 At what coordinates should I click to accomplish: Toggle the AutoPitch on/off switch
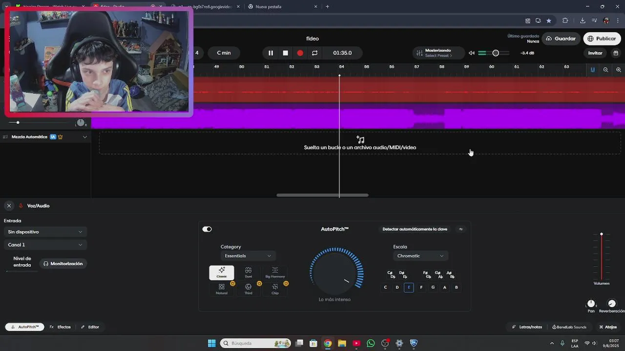[207, 229]
